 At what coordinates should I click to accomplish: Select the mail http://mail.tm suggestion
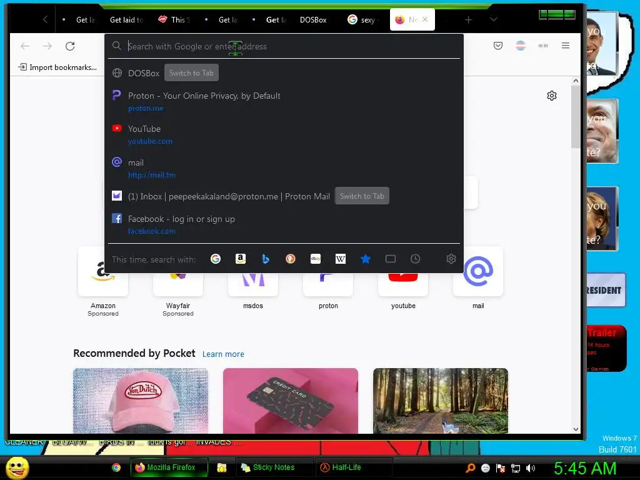point(284,168)
